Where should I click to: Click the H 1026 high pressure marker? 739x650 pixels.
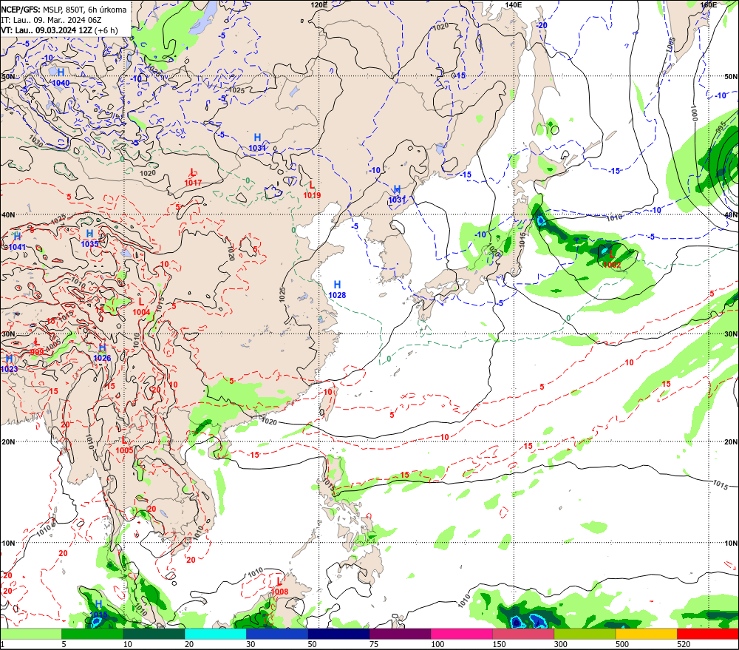102,353
